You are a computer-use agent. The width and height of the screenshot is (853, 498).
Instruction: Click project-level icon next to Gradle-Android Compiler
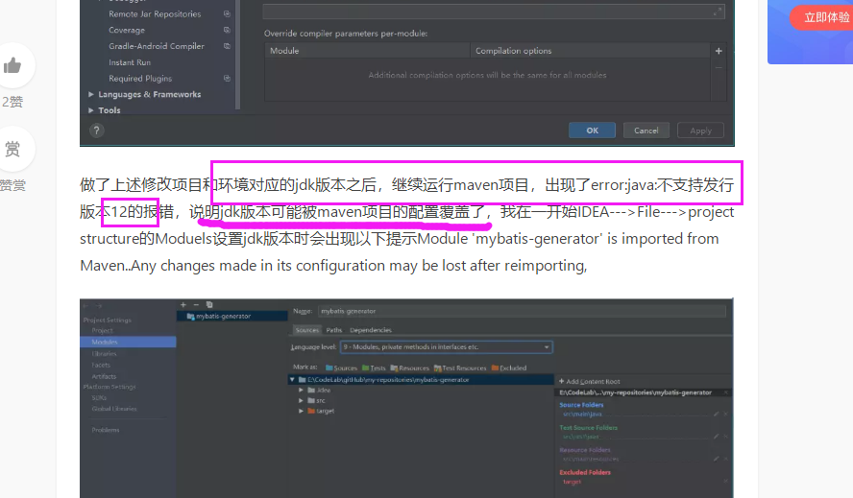coord(227,46)
